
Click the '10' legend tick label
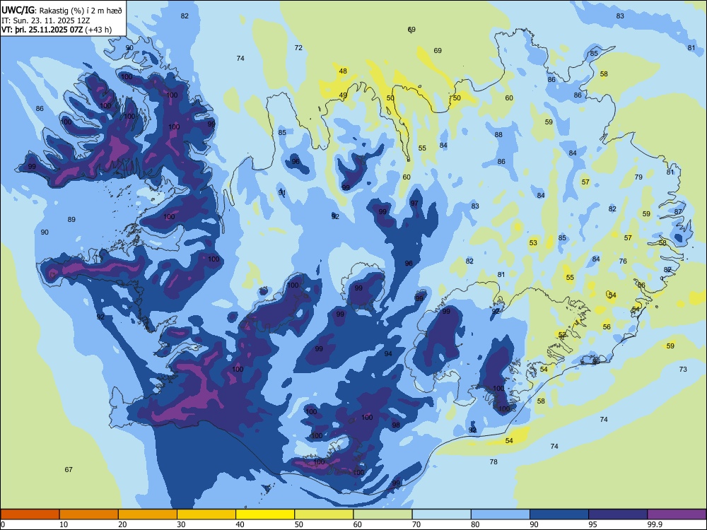tap(64, 524)
